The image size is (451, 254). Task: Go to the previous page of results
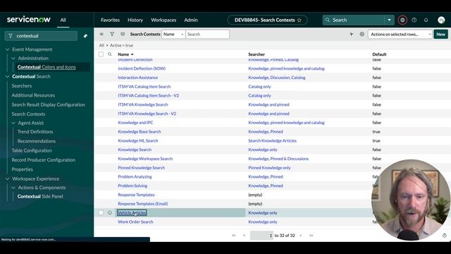click(x=245, y=236)
